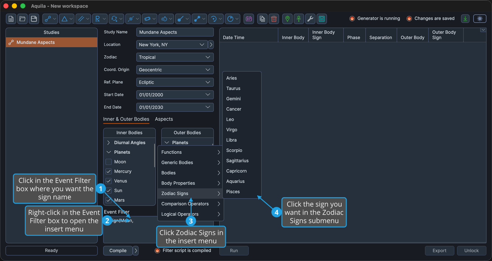Open the Functions submenu

pos(191,152)
